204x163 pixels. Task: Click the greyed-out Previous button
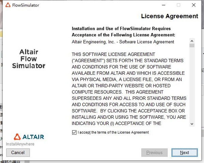point(154,152)
